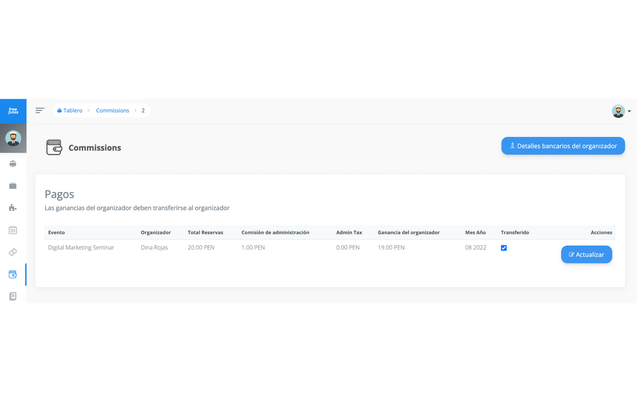Image resolution: width=637 pixels, height=402 pixels.
Task: Click the sidebar user avatar picture
Action: click(13, 138)
